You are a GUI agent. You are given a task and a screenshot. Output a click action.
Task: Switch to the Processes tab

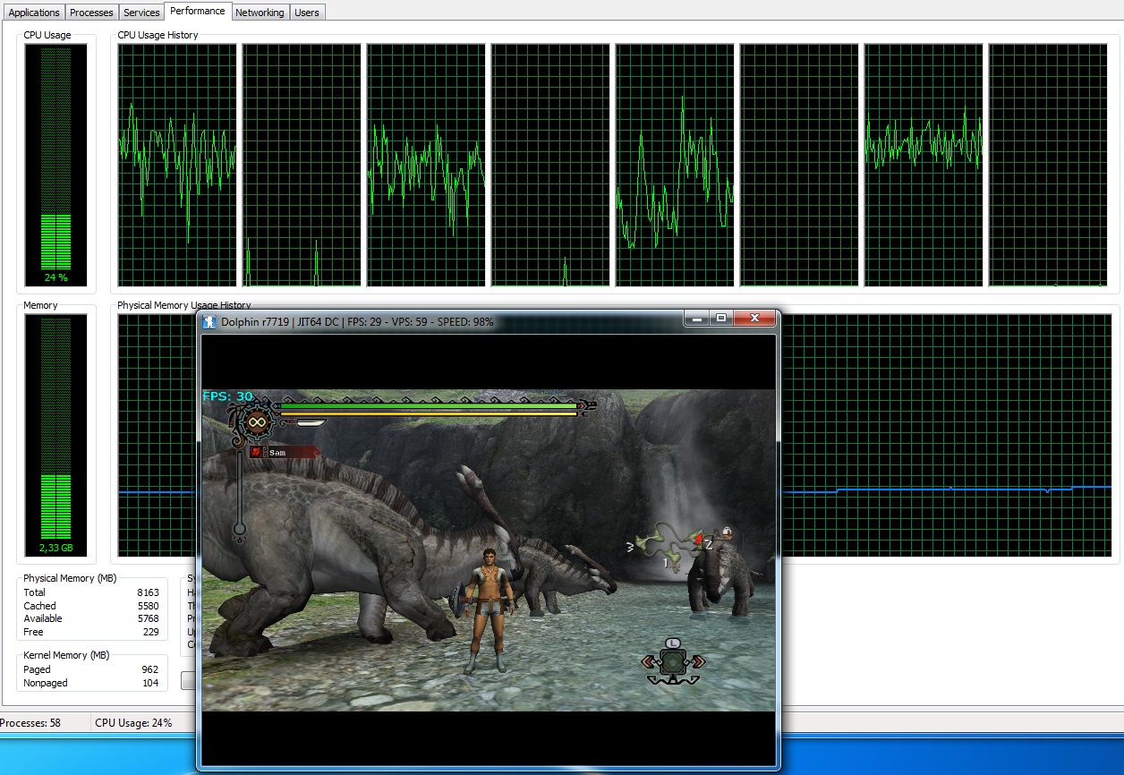point(91,13)
